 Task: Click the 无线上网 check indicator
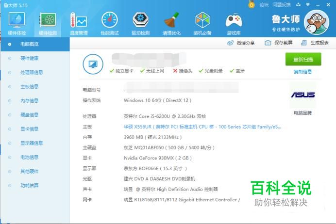tap(152, 71)
